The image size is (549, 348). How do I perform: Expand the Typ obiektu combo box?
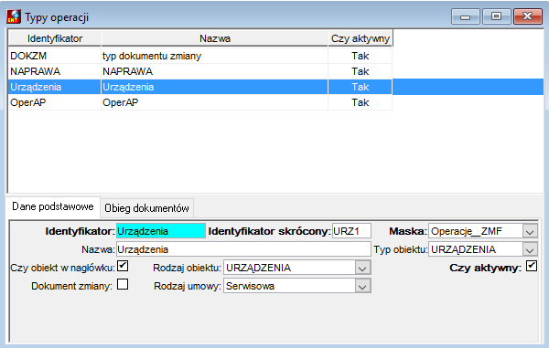(x=530, y=249)
